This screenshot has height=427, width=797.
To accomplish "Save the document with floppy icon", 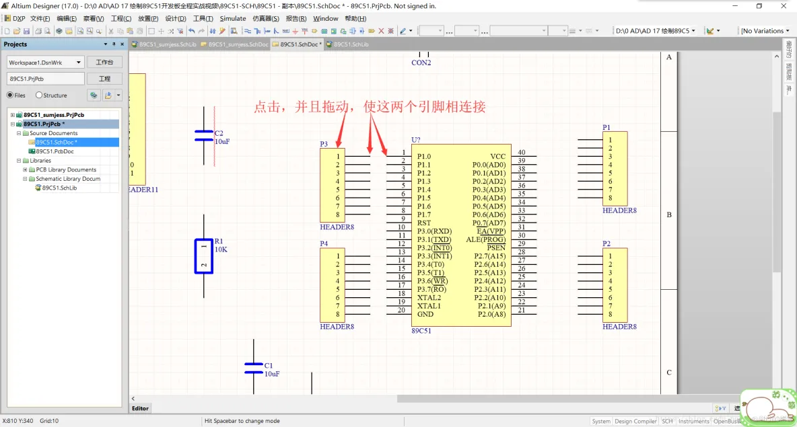I will click(x=26, y=31).
